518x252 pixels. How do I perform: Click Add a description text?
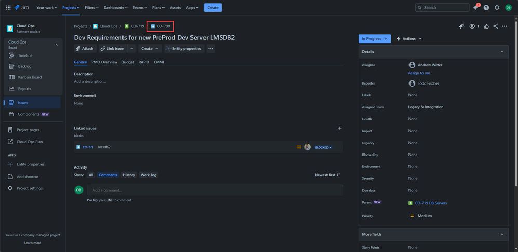[90, 81]
